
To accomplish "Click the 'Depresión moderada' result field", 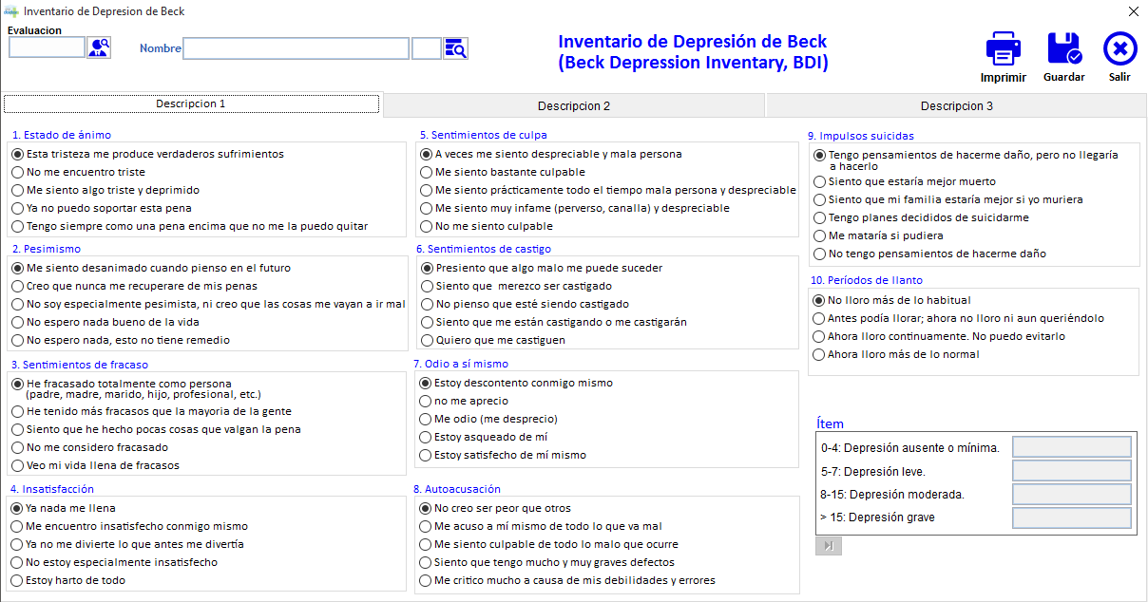I will [x=1072, y=494].
